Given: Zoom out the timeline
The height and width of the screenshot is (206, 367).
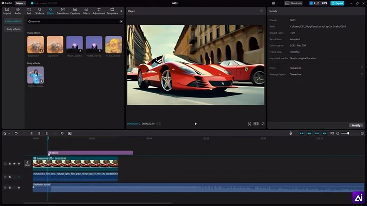Looking at the screenshot, I should point(338,133).
